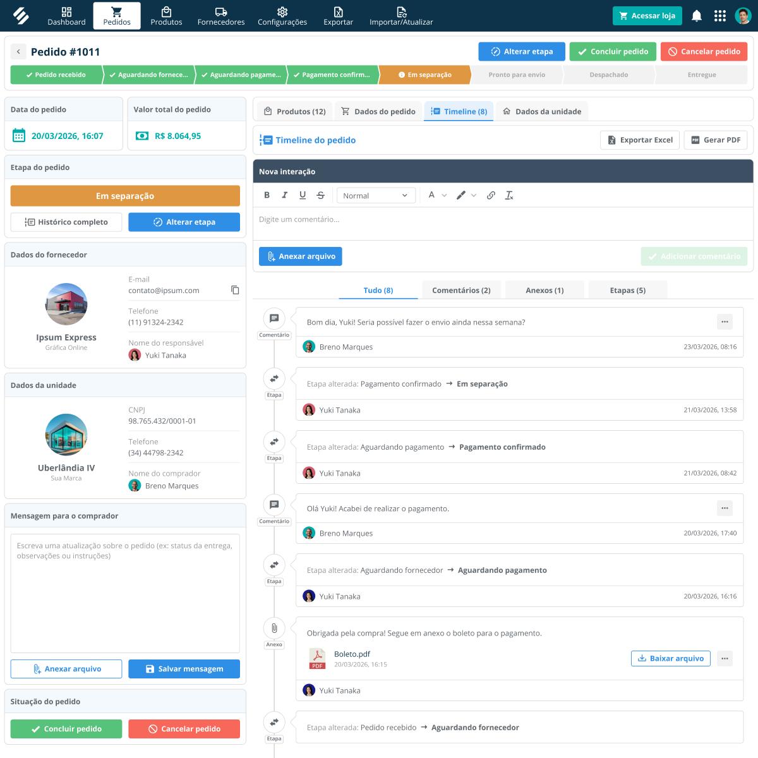Click the Concluir pedido green button
The image size is (758, 758).
coord(611,51)
